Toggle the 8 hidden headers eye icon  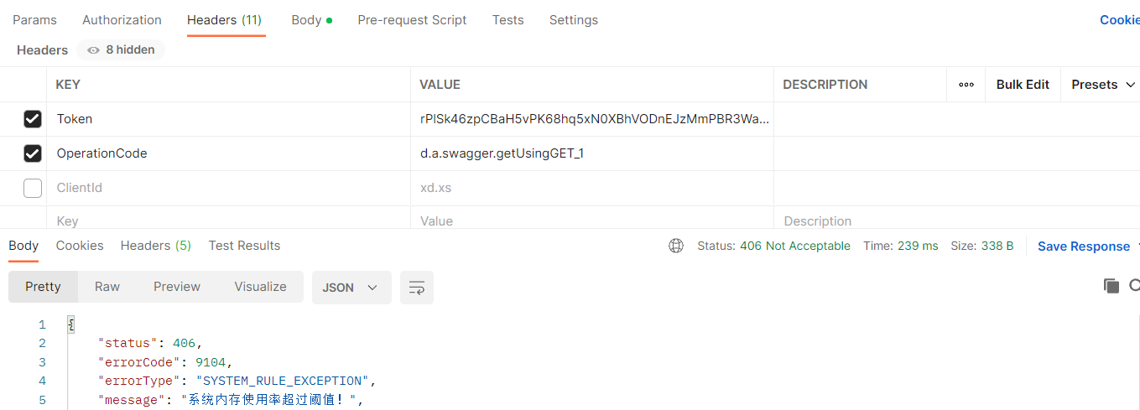(93, 50)
